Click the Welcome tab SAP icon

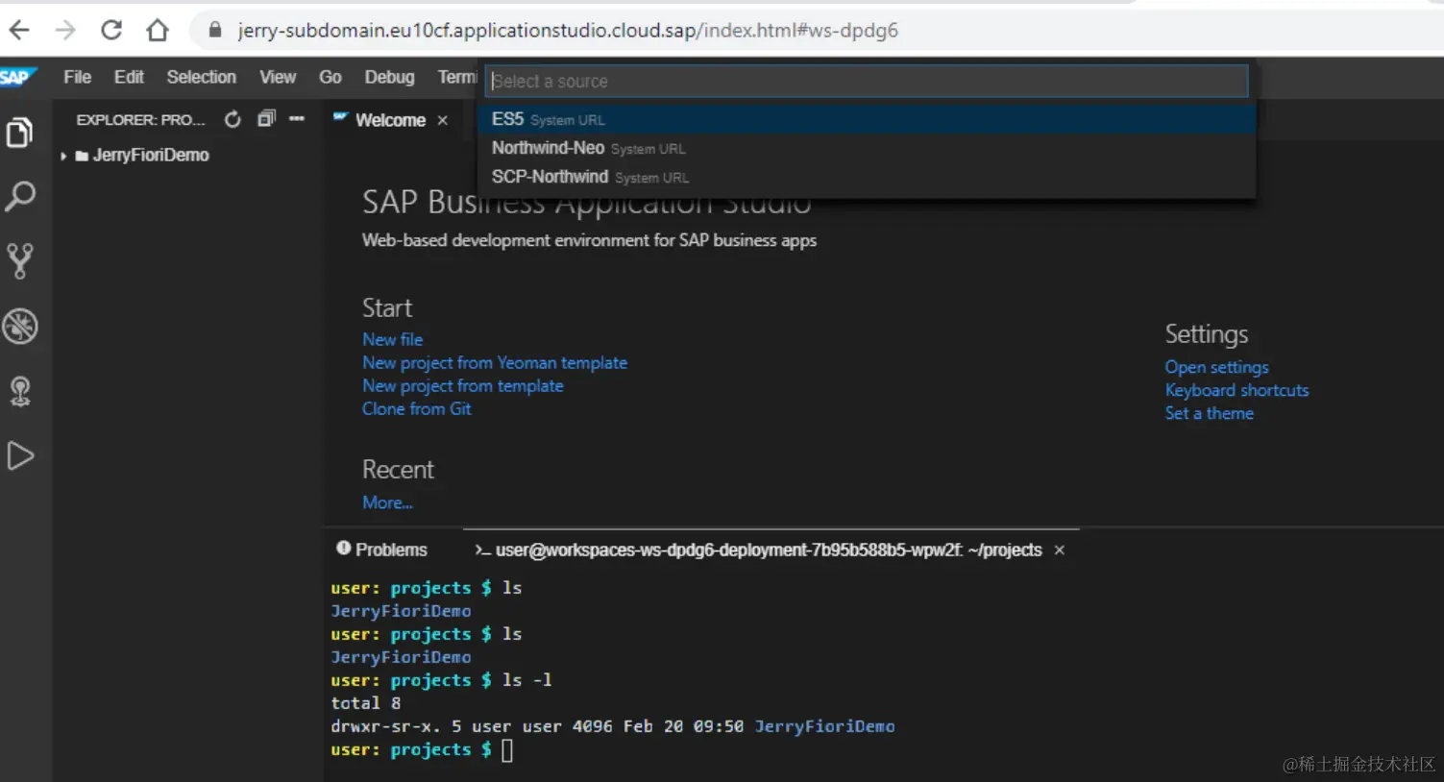pos(340,117)
